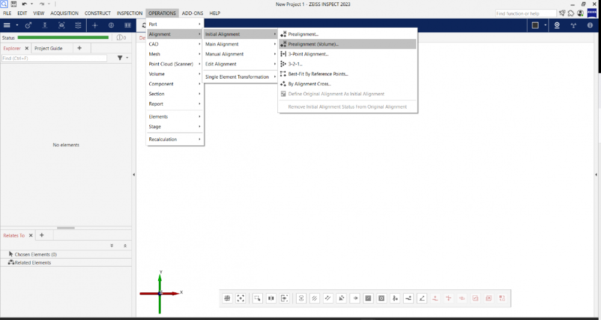601x320 pixels.
Task: Open the hamburger workspace menu icon
Action: coord(7,25)
